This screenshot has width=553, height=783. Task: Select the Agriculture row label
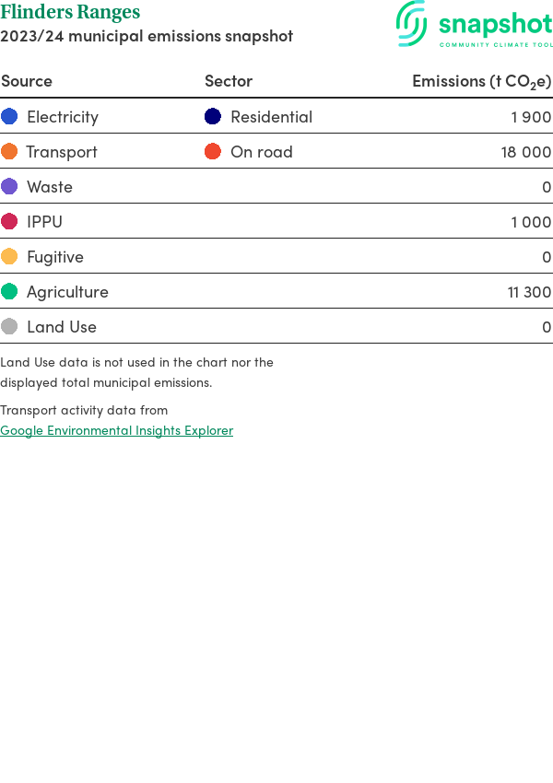[67, 292]
